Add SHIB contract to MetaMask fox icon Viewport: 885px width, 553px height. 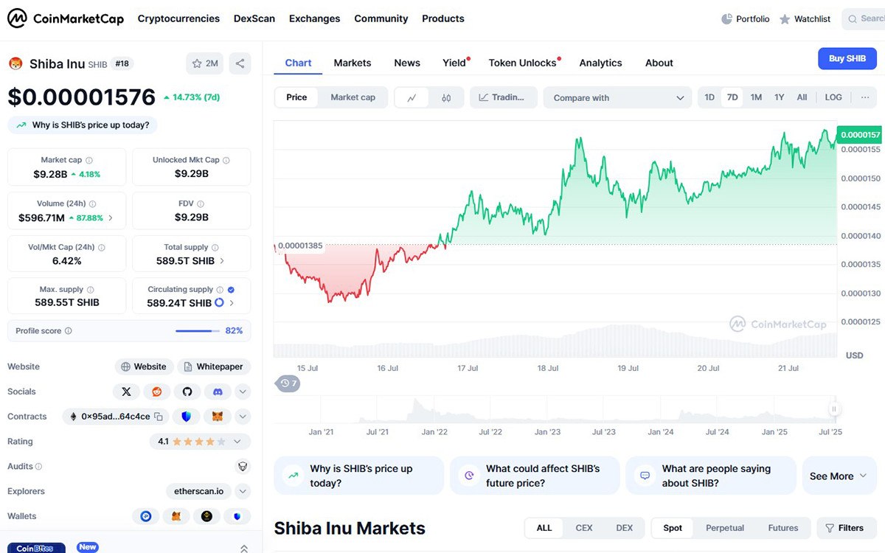coord(217,417)
